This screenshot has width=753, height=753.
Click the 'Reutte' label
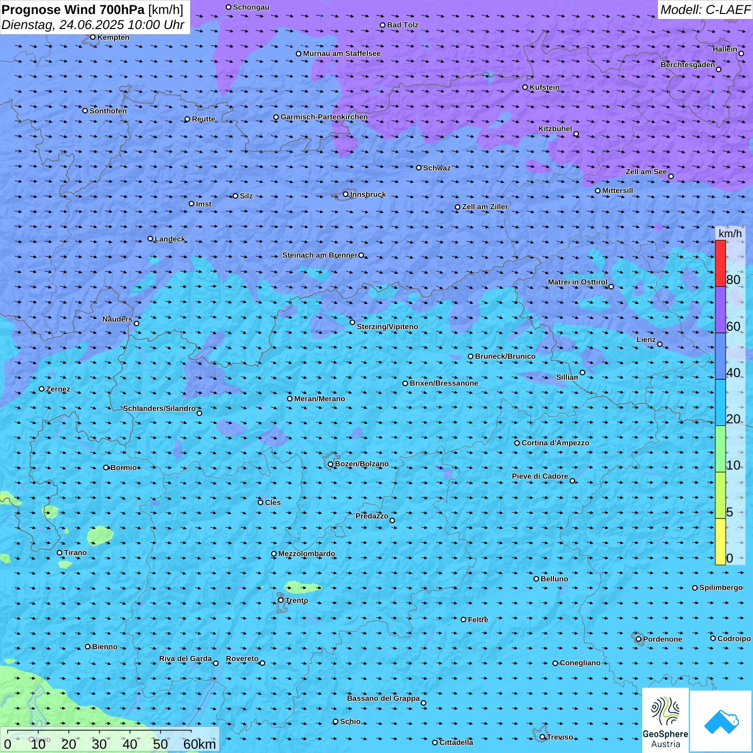pos(203,119)
